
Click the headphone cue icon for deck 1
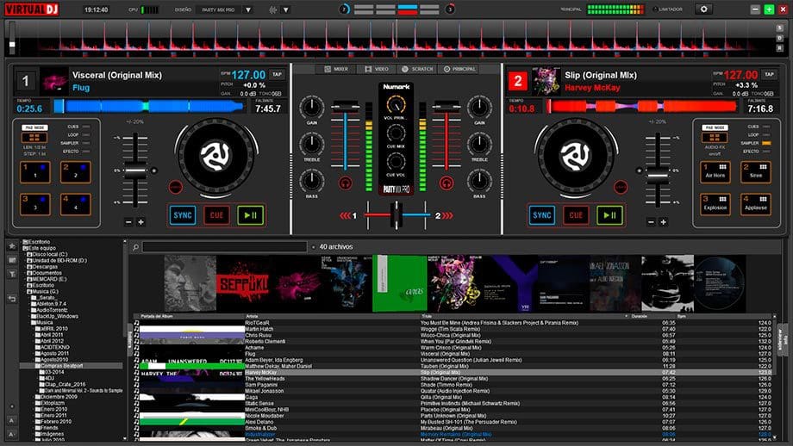click(346, 183)
